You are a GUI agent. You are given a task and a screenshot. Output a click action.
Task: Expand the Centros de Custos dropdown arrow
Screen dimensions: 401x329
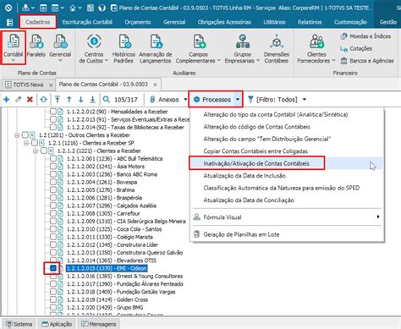(x=107, y=61)
